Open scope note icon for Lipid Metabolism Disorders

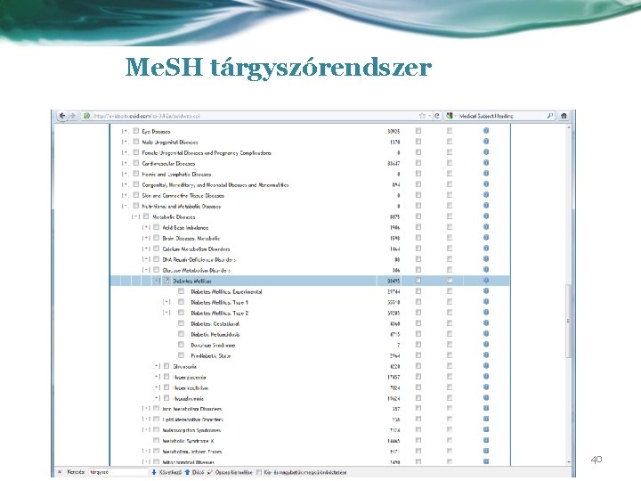tap(486, 419)
